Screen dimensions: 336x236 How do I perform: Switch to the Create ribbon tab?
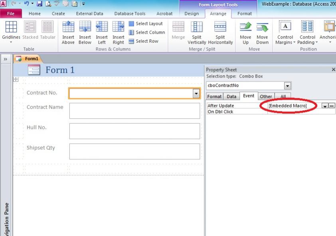tap(58, 14)
